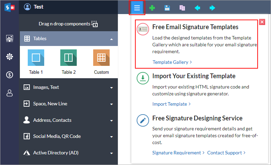Expand the Social Media, QR Code section
This screenshot has height=165, width=271.
pyautogui.click(x=69, y=137)
